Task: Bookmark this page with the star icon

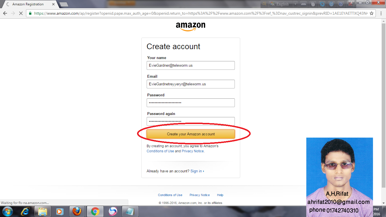Action: (372, 13)
